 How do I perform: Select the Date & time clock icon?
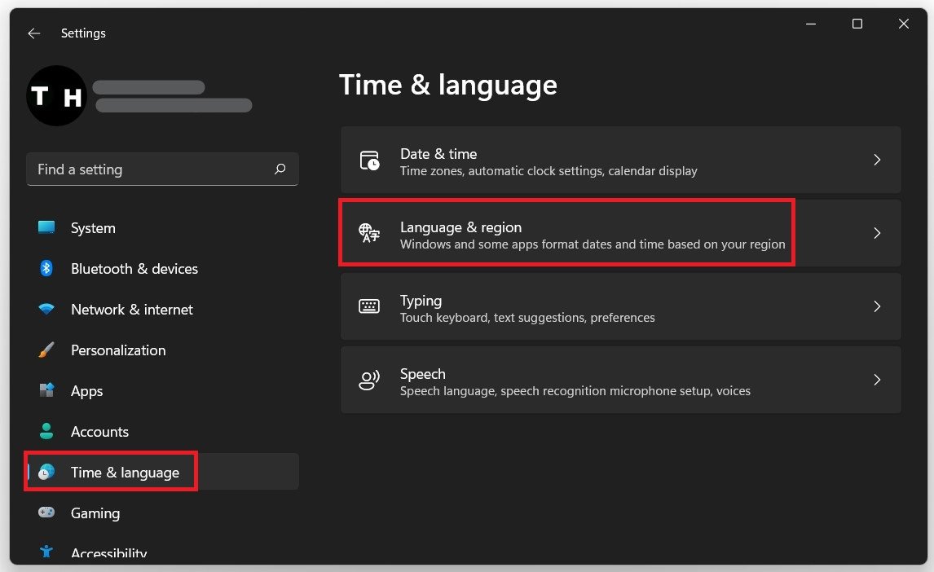coord(370,160)
